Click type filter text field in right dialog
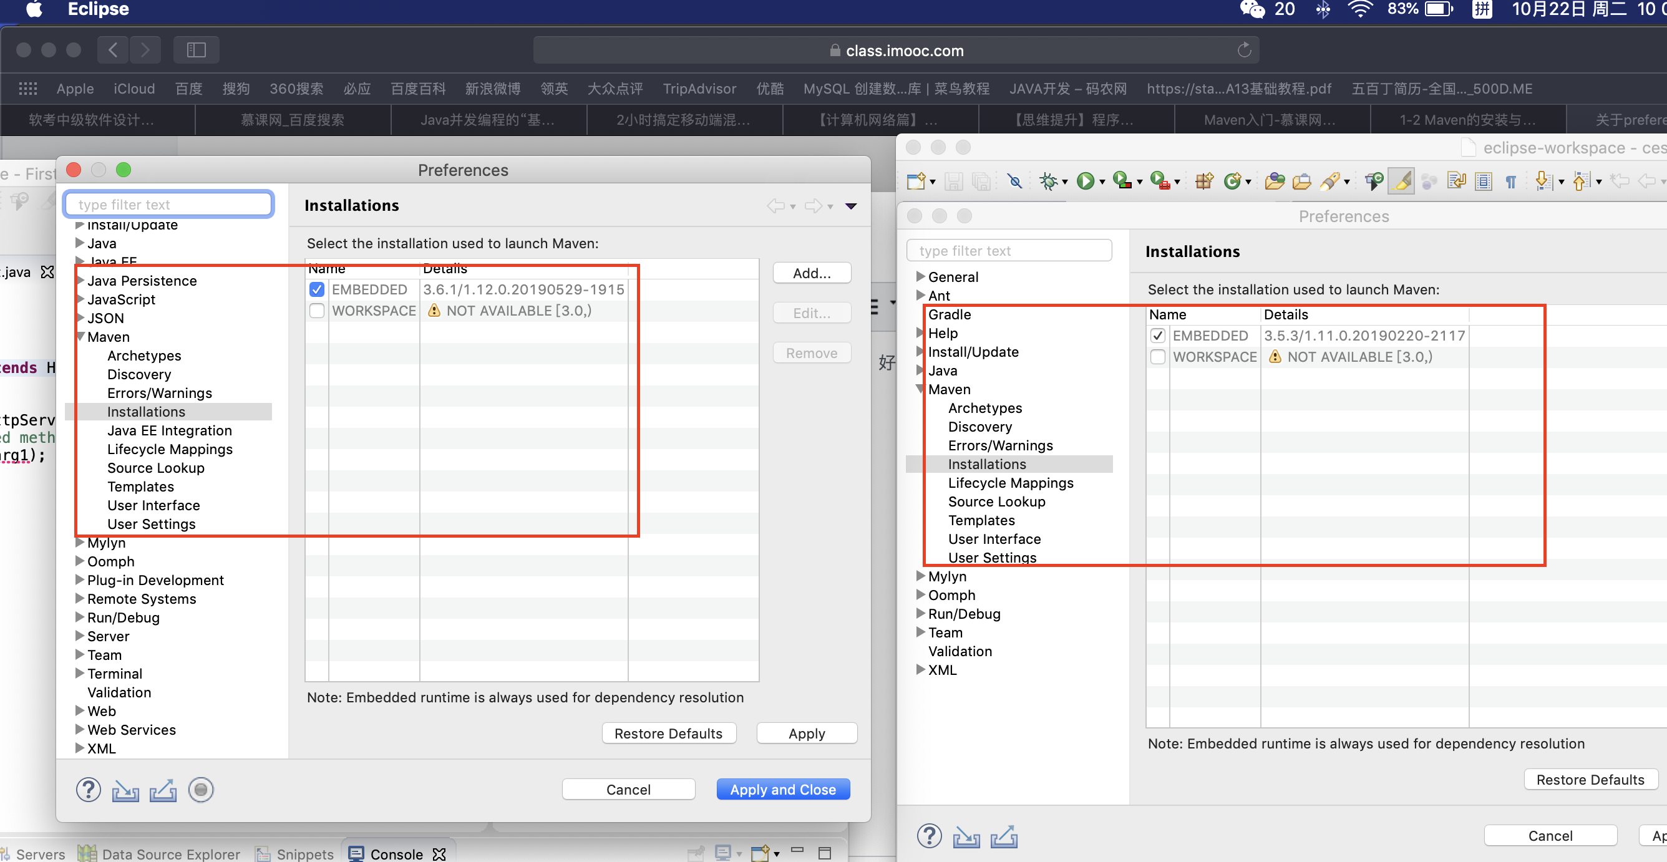The width and height of the screenshot is (1667, 862). coord(1009,251)
